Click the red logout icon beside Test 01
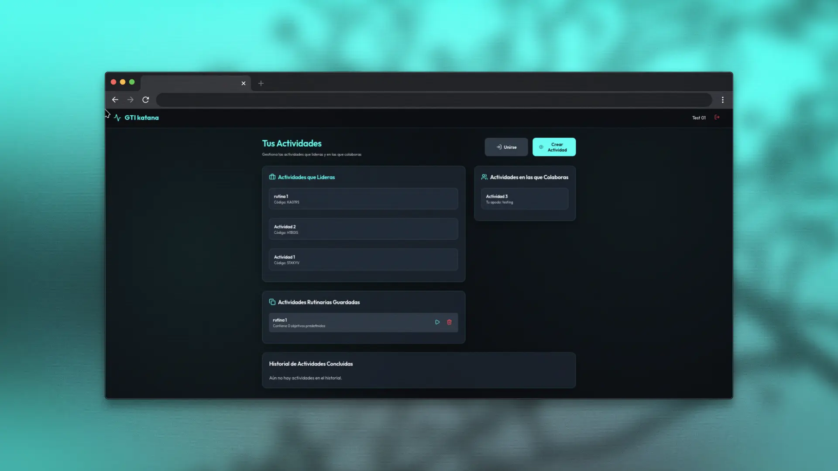This screenshot has height=471, width=838. coord(717,117)
